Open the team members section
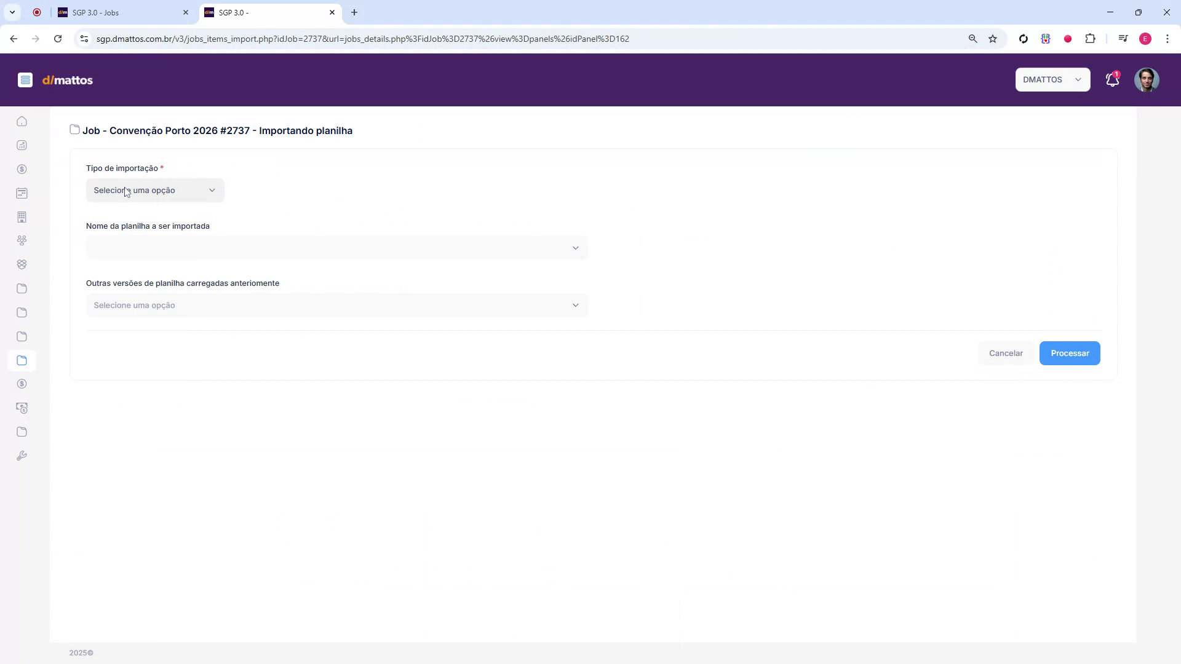 click(x=22, y=240)
